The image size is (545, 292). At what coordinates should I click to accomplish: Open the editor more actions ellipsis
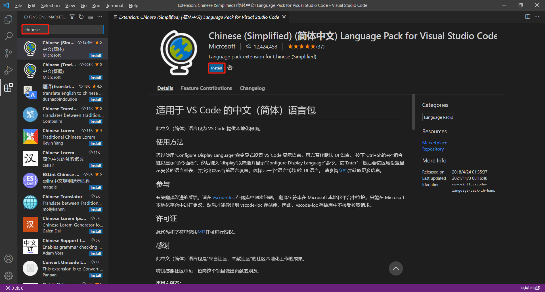tap(537, 17)
